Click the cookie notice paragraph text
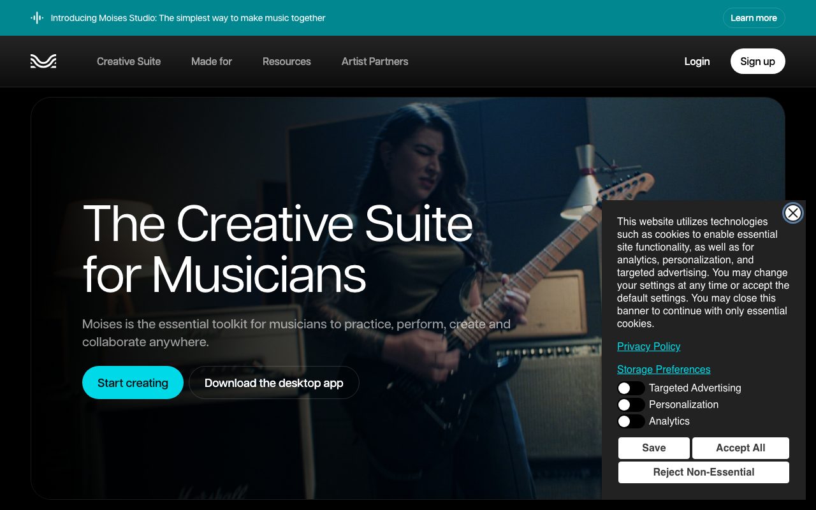The width and height of the screenshot is (816, 510). (x=703, y=272)
